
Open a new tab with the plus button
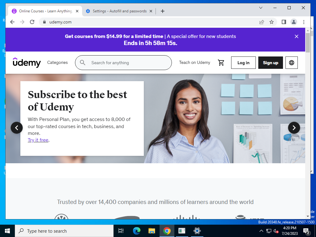click(163, 11)
